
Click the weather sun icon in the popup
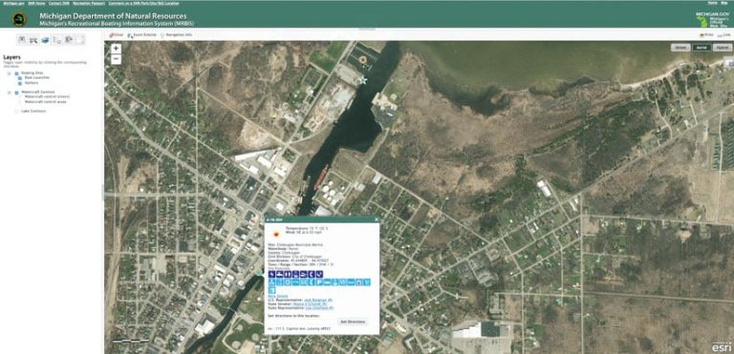click(276, 235)
